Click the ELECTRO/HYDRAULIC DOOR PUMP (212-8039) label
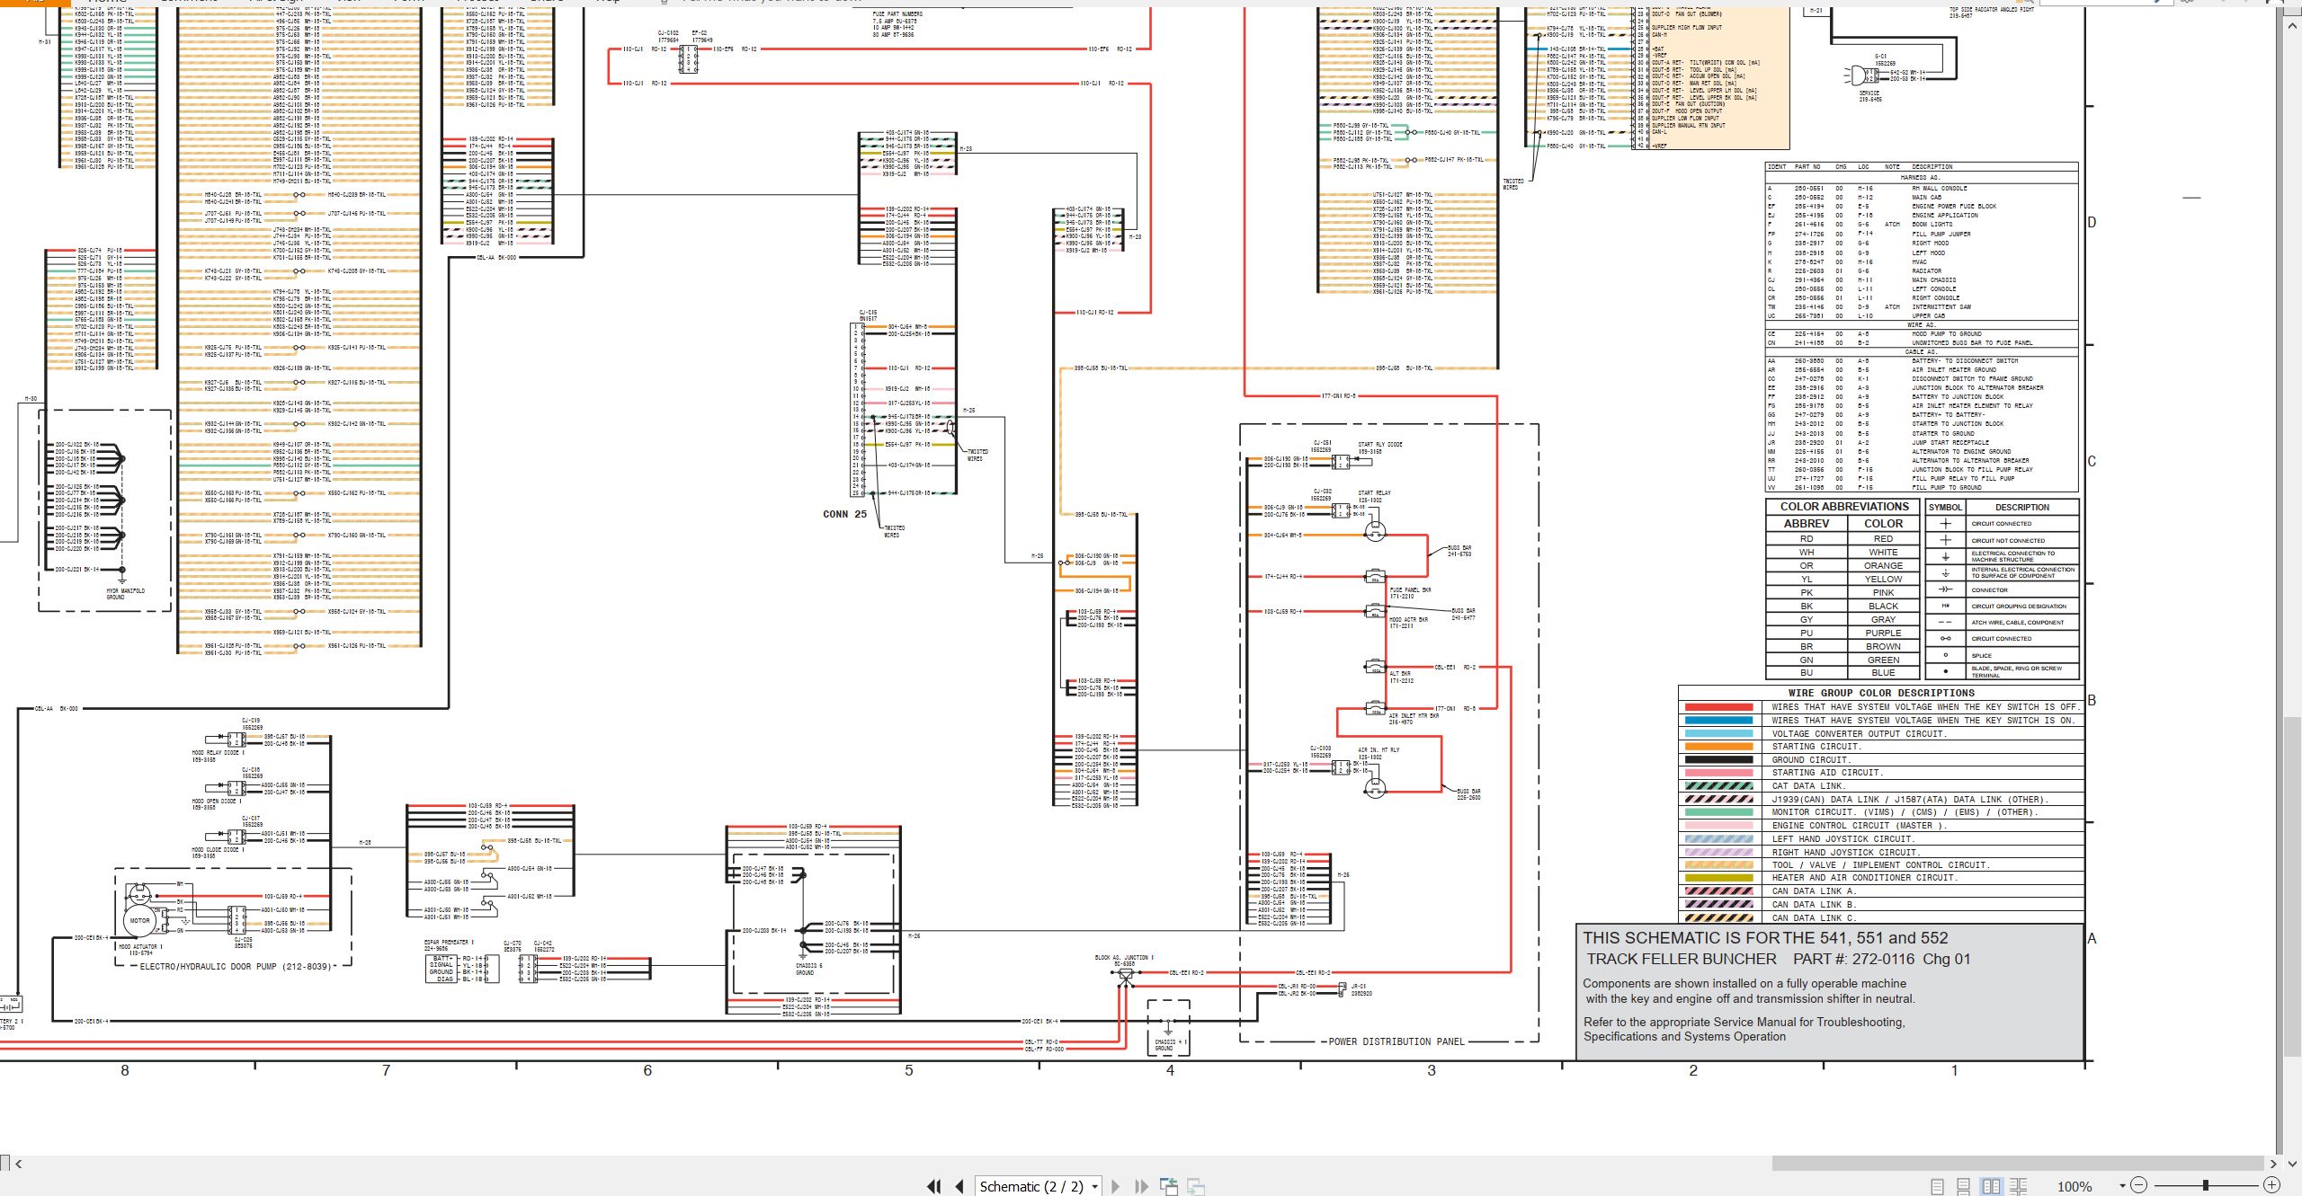The image size is (2302, 1196). click(236, 967)
